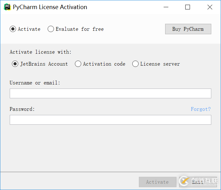Click the Exit button
The width and height of the screenshot is (221, 190).
[x=198, y=182]
